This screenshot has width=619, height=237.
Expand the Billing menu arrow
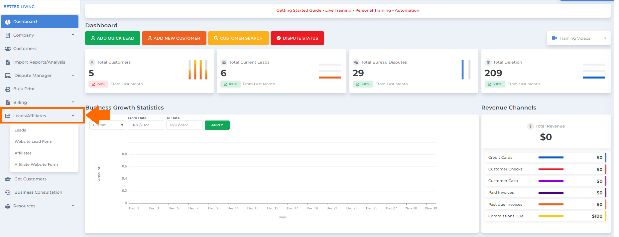pyautogui.click(x=73, y=102)
